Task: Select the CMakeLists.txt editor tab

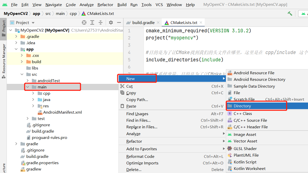Action: point(184,22)
